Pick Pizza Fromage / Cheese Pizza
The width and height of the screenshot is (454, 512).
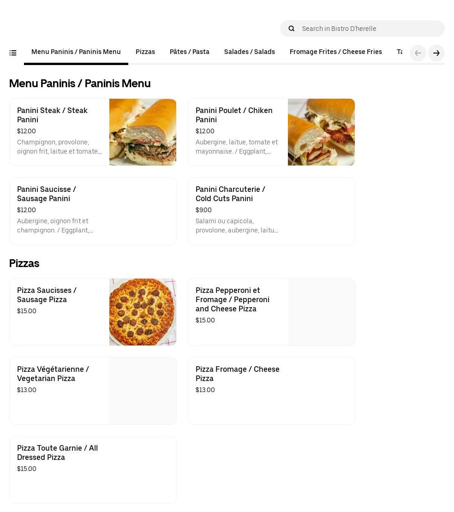(x=271, y=391)
